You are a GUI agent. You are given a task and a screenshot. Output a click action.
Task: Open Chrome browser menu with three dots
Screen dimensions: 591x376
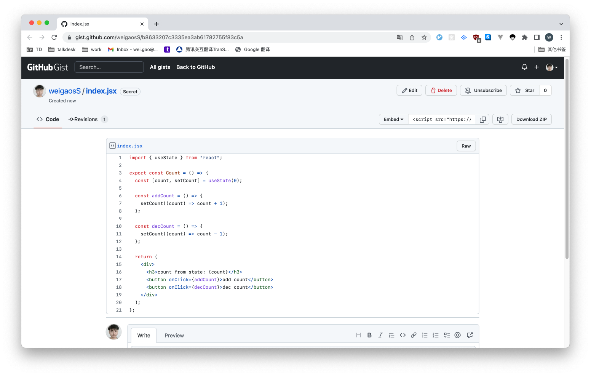coord(561,37)
